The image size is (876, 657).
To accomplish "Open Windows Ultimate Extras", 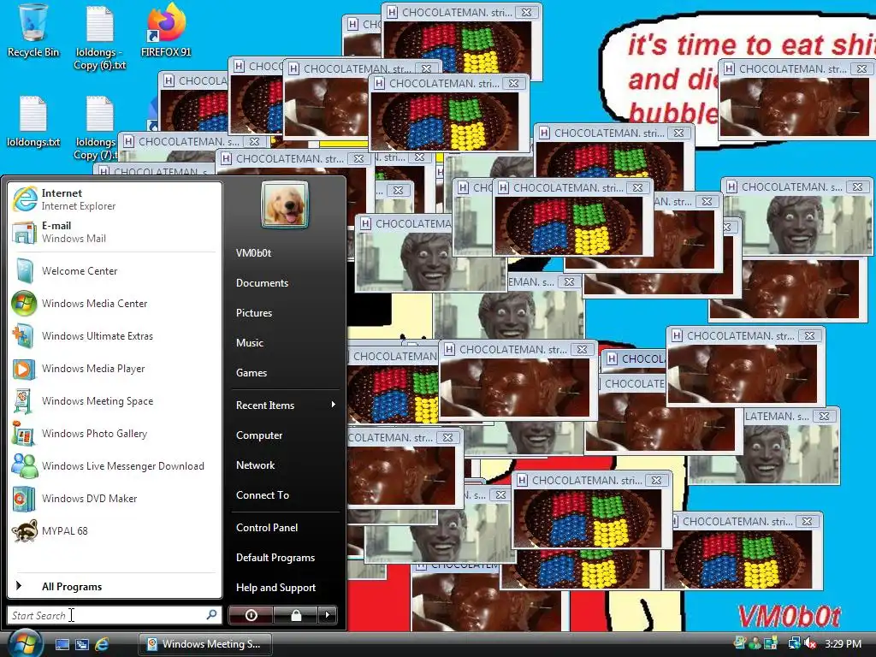I will tap(114, 335).
